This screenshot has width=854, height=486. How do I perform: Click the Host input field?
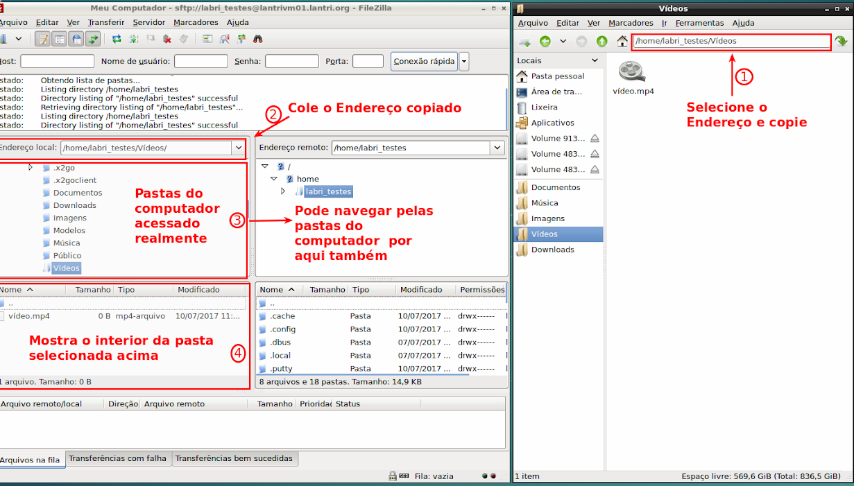[x=57, y=61]
